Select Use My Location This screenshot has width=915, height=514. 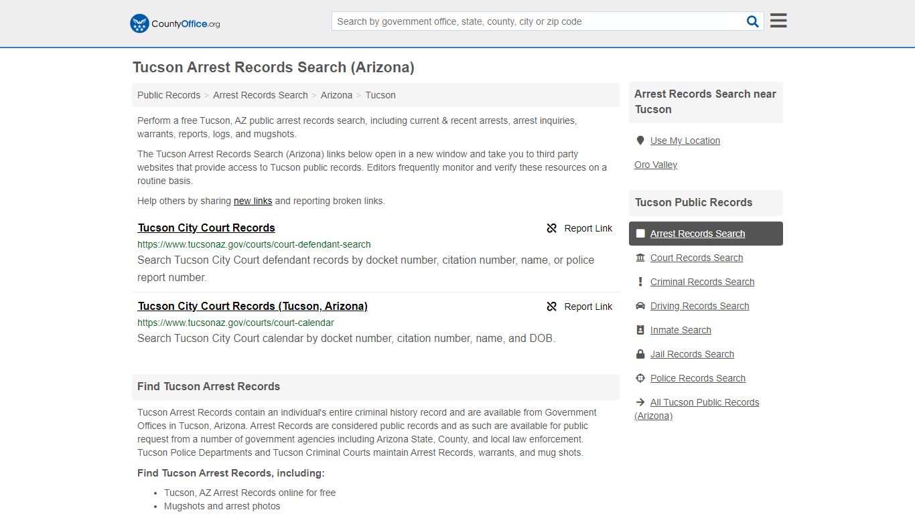click(x=685, y=141)
